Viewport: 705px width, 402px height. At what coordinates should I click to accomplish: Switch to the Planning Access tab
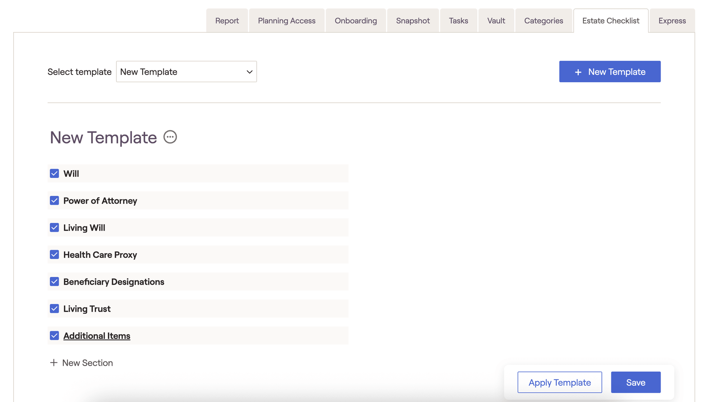pos(286,21)
